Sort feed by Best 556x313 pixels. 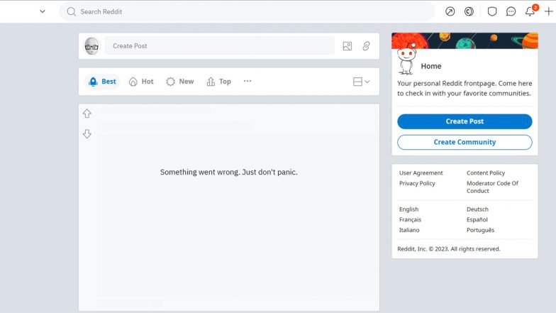point(102,82)
